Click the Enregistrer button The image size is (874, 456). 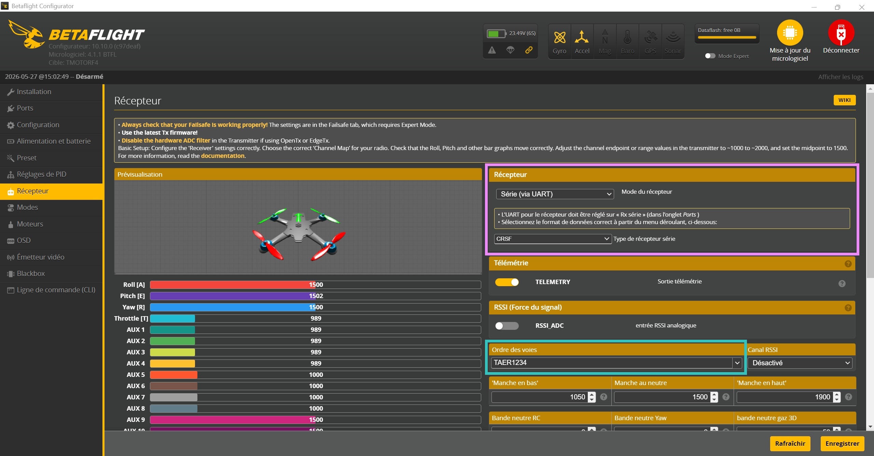point(842,443)
